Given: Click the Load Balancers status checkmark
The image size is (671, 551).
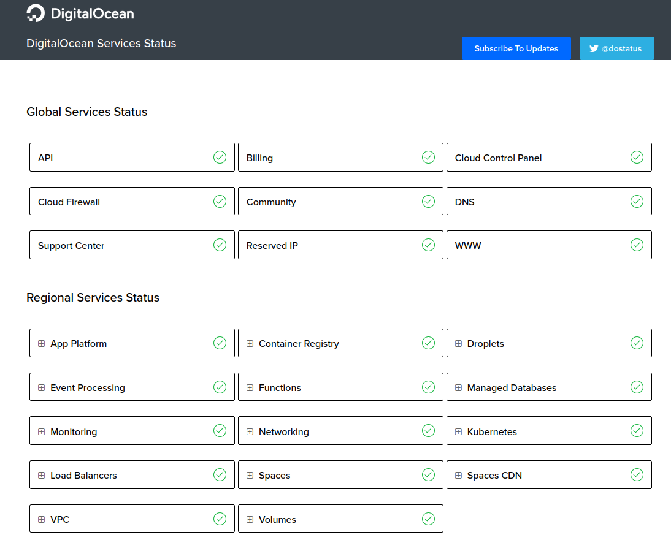Looking at the screenshot, I should point(220,474).
